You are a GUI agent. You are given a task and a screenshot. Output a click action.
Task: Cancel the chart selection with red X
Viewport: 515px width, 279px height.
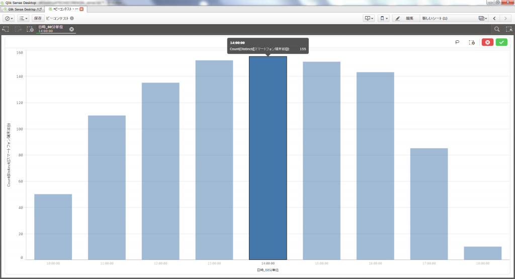(487, 42)
